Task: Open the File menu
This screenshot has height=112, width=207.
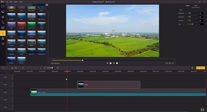Action: [7, 2]
